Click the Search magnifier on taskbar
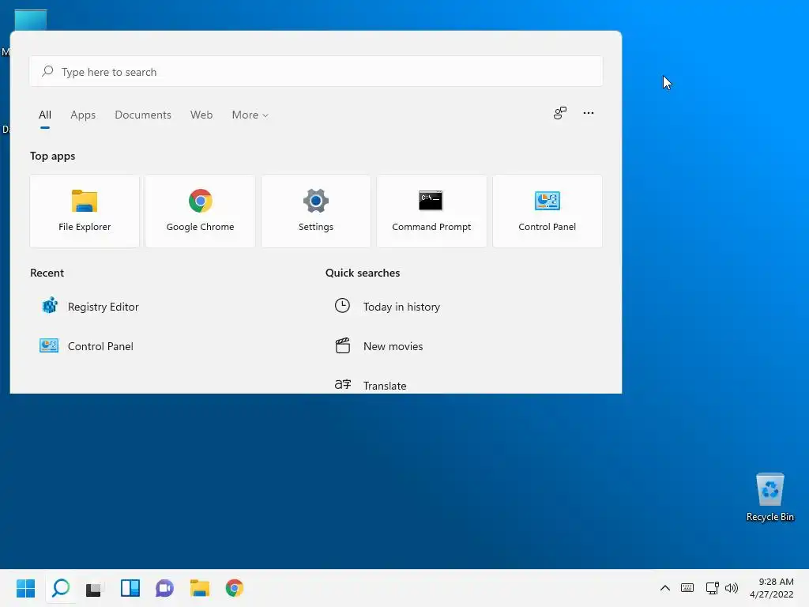The image size is (809, 607). [x=61, y=588]
